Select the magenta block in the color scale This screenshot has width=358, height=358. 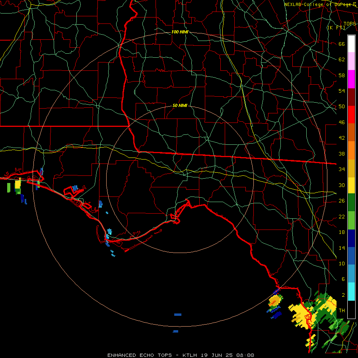pyautogui.click(x=351, y=79)
